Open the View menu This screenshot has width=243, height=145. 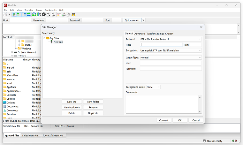point(19,10)
